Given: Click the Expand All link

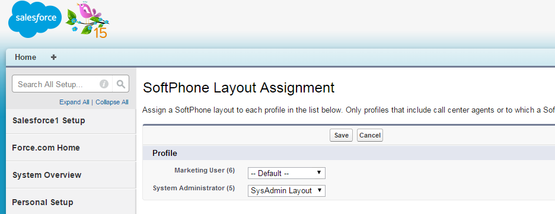Looking at the screenshot, I should click(x=74, y=102).
